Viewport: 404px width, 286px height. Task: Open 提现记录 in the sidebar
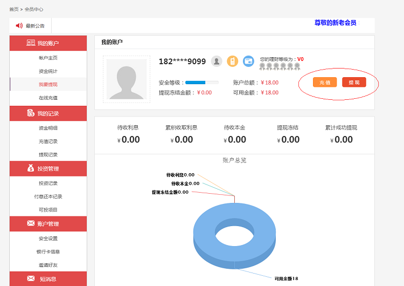(48, 155)
